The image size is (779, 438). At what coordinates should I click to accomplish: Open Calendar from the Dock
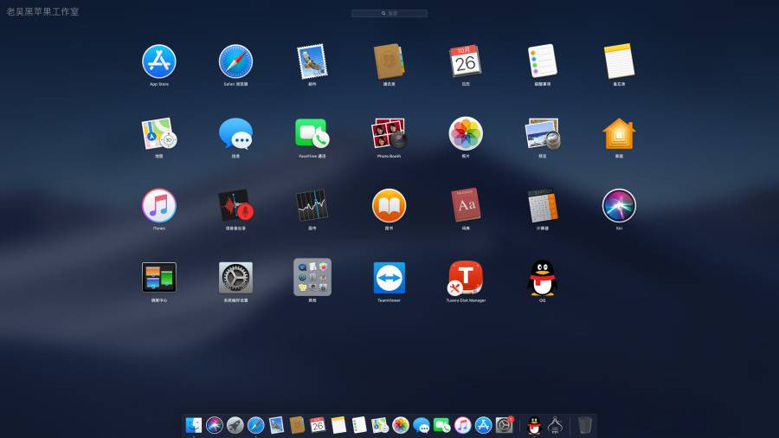click(318, 425)
